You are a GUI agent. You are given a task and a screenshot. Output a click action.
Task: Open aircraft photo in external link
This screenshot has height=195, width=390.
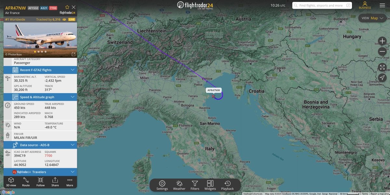[x=73, y=54]
